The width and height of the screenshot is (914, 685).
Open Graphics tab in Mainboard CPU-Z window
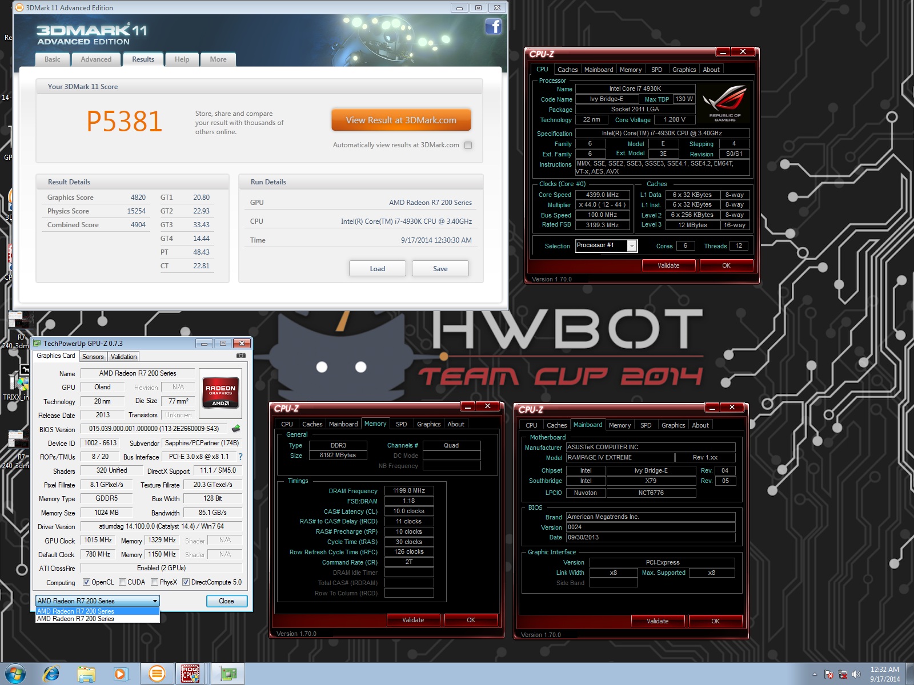tap(673, 425)
